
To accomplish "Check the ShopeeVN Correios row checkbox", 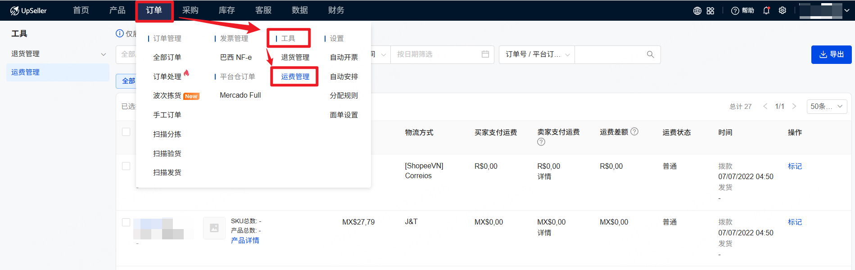I will 126,166.
